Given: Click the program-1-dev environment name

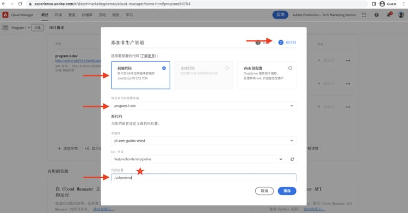Looking at the screenshot, I should [66, 56].
